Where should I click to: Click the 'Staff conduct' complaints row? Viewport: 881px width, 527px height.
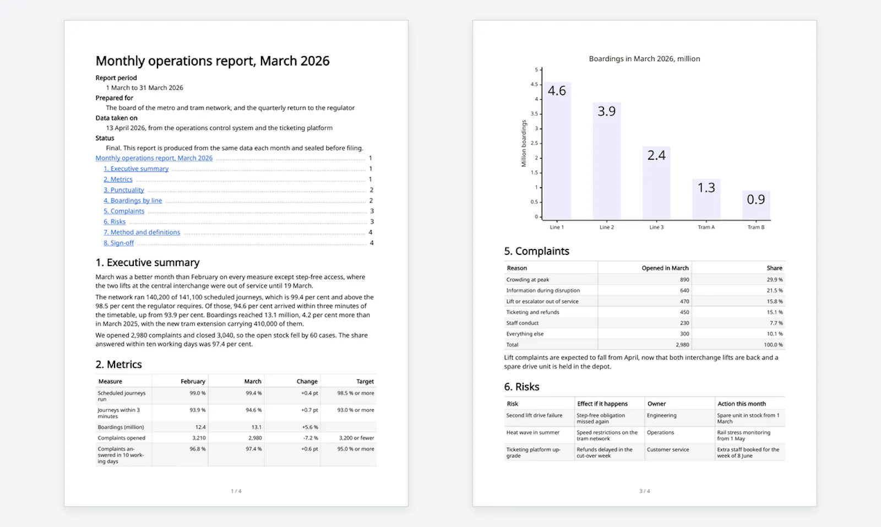(x=644, y=323)
